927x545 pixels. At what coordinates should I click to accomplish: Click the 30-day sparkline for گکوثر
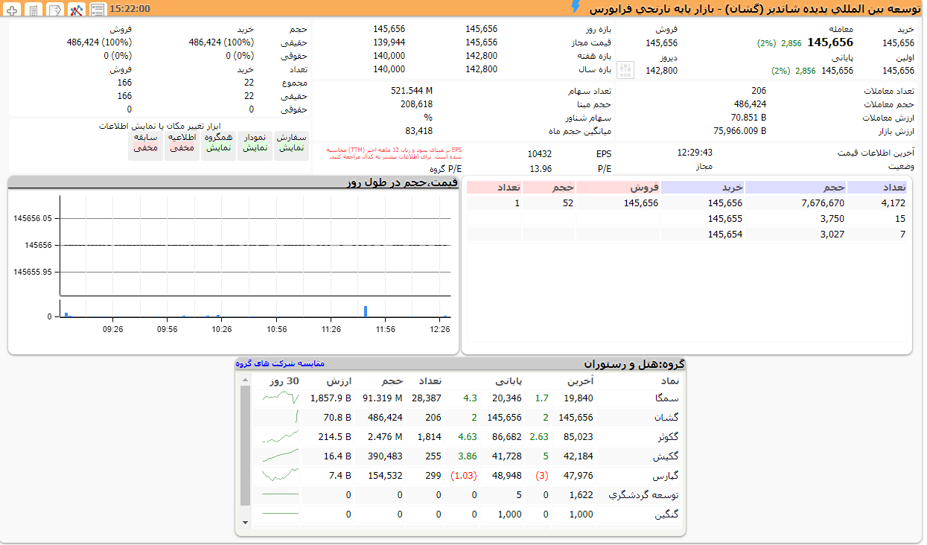(x=280, y=437)
